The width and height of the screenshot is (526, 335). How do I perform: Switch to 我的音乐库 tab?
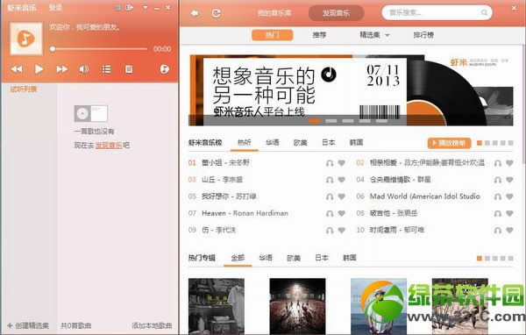[274, 13]
